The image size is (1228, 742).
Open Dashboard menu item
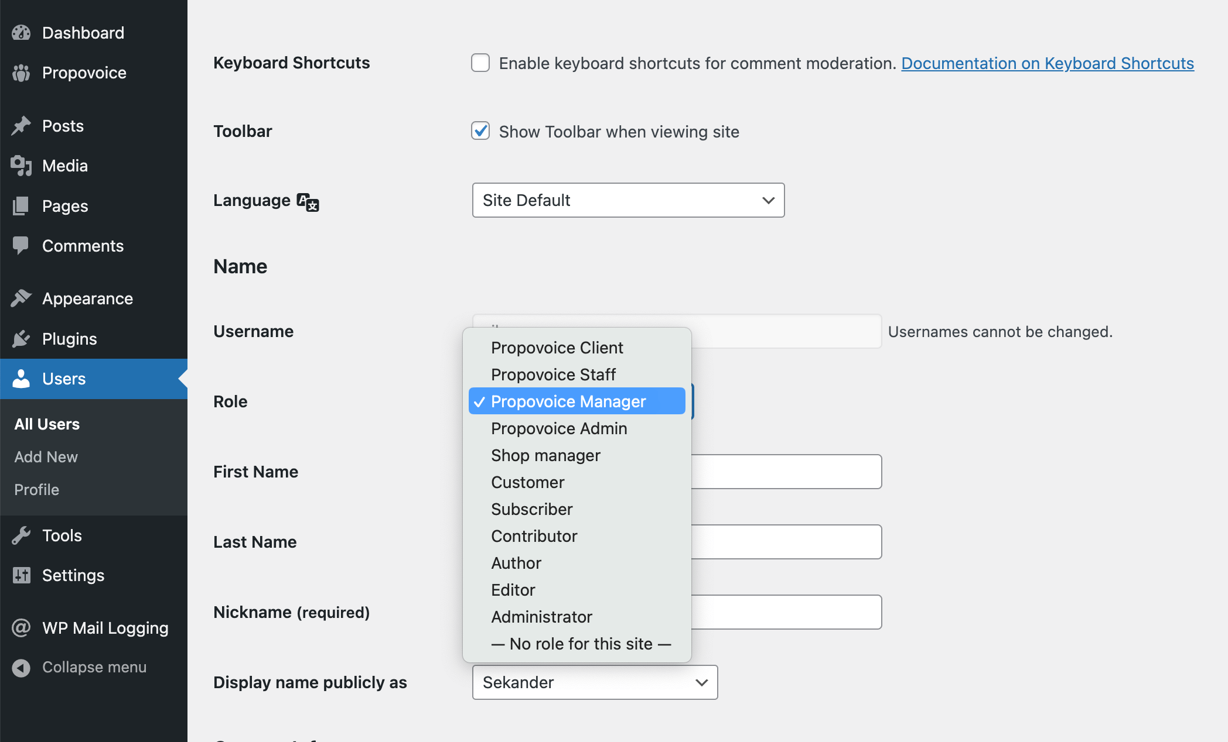pos(94,33)
